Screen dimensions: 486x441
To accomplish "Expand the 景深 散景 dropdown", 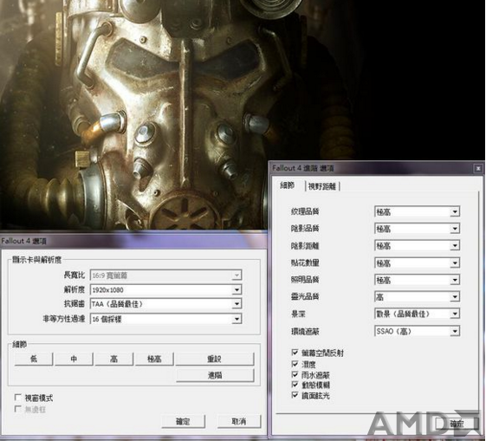I will click(418, 314).
